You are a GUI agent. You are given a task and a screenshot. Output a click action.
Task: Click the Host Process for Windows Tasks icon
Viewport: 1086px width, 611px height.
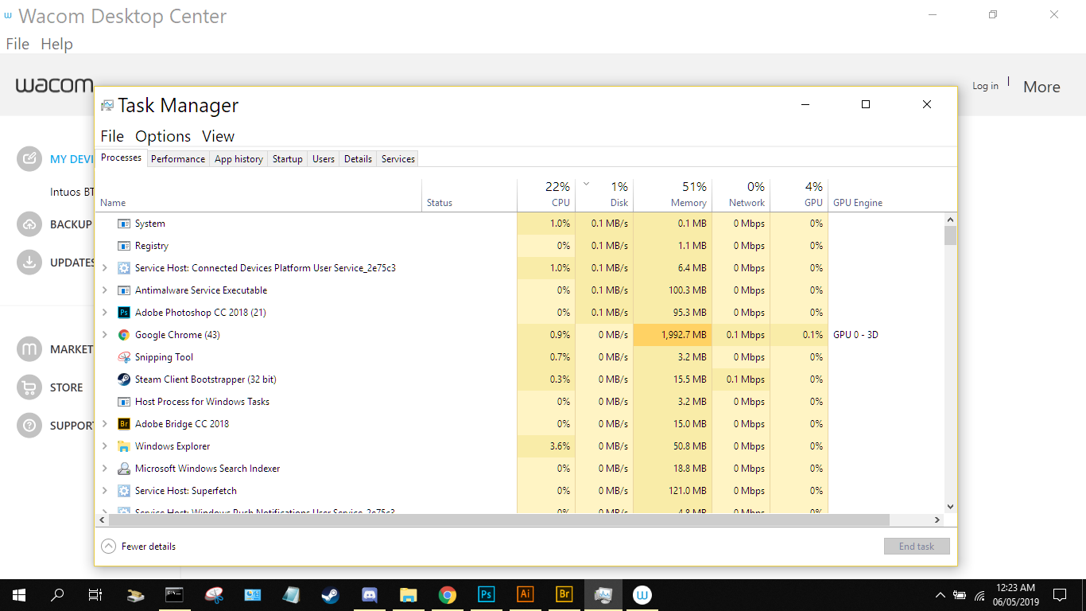(x=123, y=402)
